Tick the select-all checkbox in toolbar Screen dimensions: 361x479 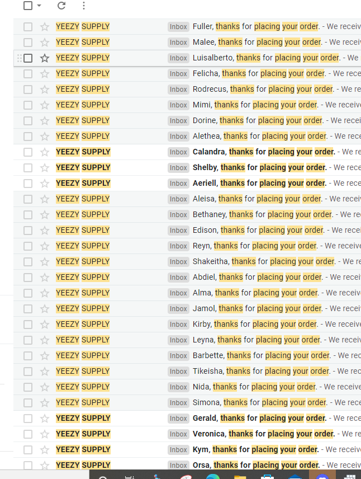point(28,6)
